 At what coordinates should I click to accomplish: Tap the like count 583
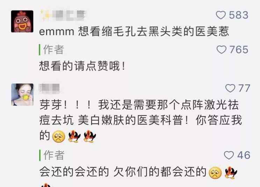239,15
